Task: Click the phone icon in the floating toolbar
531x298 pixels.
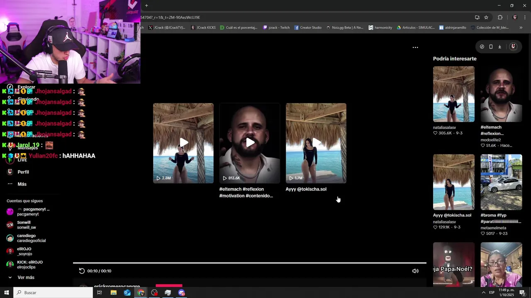Action: 491,47
